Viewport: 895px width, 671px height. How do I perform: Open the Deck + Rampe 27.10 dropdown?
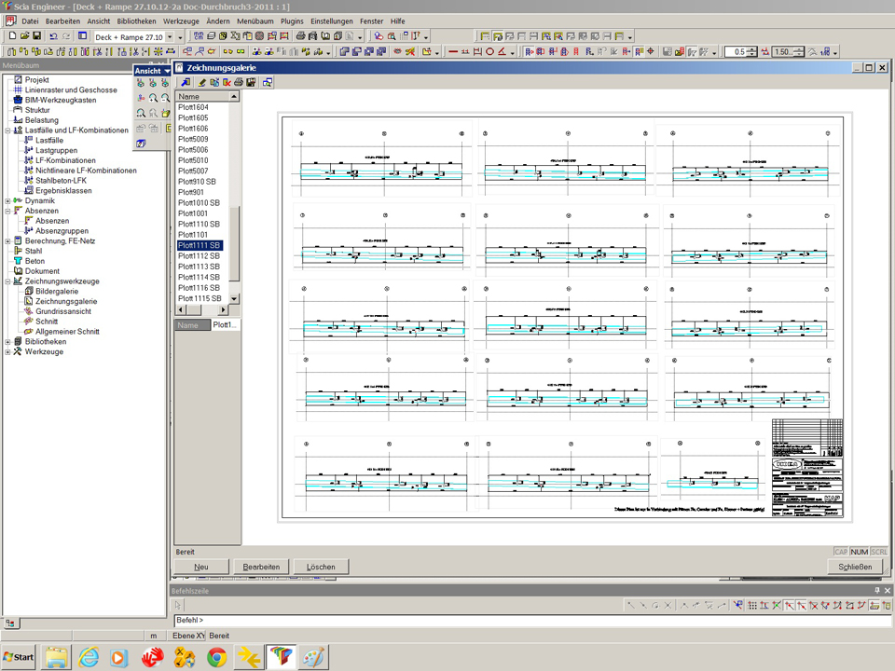169,36
